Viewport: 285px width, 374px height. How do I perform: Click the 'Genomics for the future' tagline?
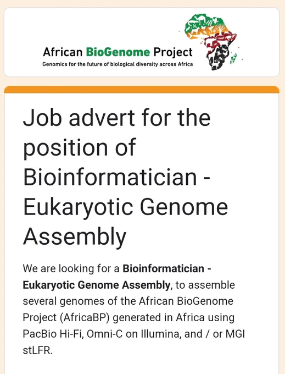point(118,64)
